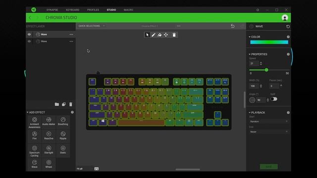The height and width of the screenshot is (178, 317).
Task: Go back with the header arrow
Action: pyautogui.click(x=30, y=18)
